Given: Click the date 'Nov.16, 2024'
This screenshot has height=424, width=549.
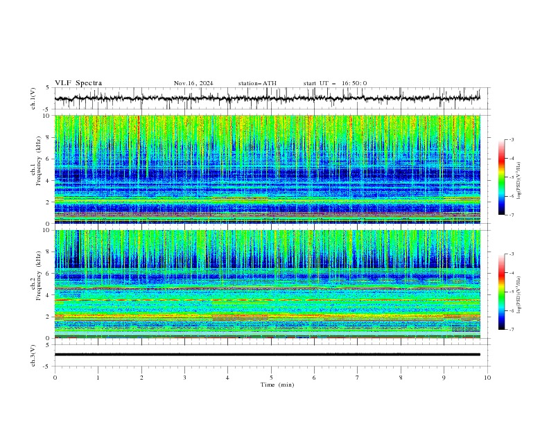Looking at the screenshot, I should (x=193, y=83).
